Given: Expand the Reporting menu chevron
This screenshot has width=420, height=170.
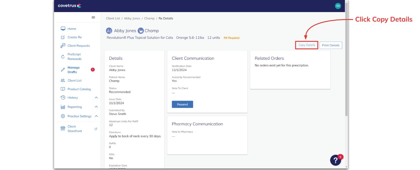Looking at the screenshot, I should (96, 107).
